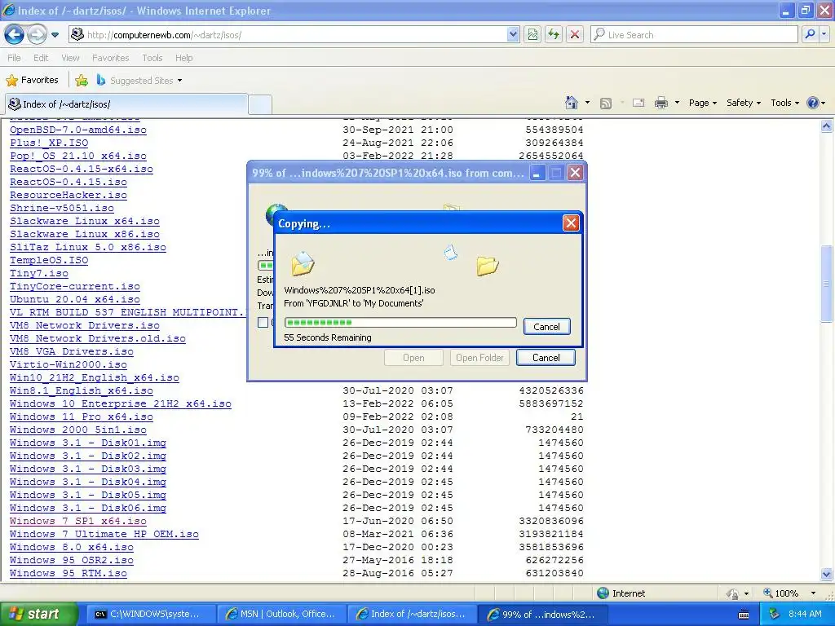Open the Windows 7 SP1 x64.iso link
Image resolution: width=835 pixels, height=626 pixels.
(77, 521)
